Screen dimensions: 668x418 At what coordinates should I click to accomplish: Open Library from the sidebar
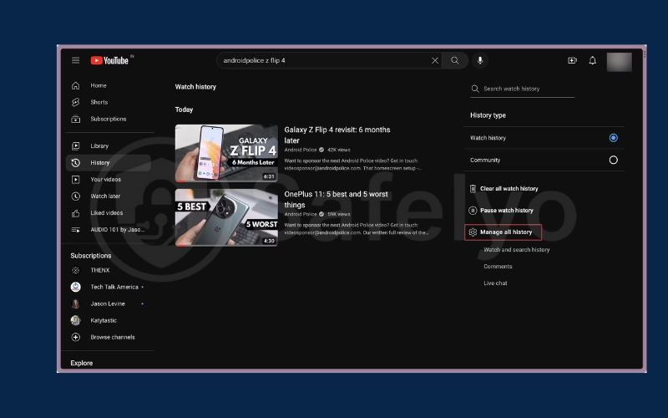[x=99, y=145]
